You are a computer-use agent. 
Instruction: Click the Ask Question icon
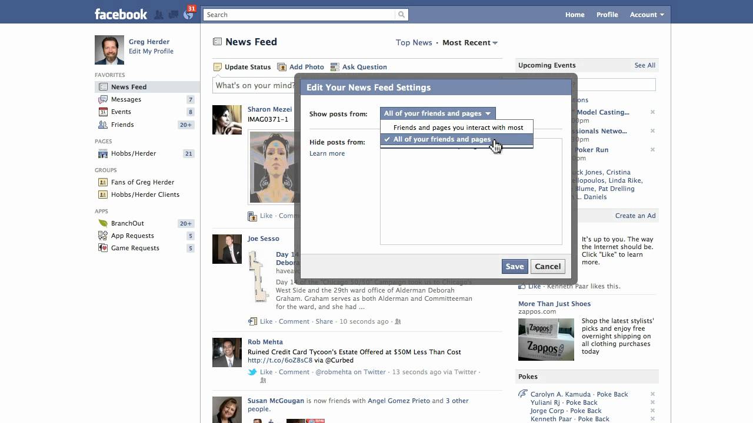point(335,67)
